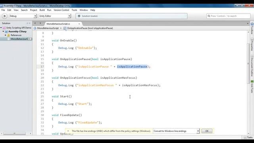Open the Tools menu
This screenshot has width=254, height=143.
[x=74, y=10]
